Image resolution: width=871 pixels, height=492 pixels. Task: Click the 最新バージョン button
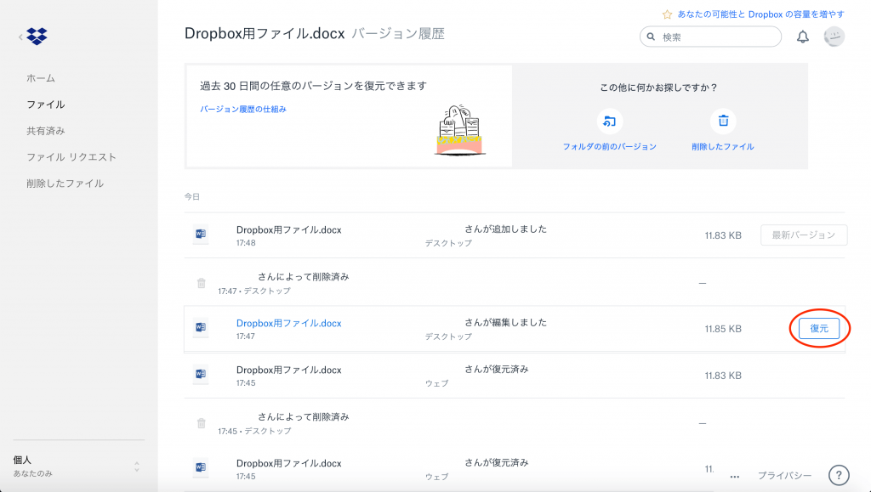pos(804,235)
